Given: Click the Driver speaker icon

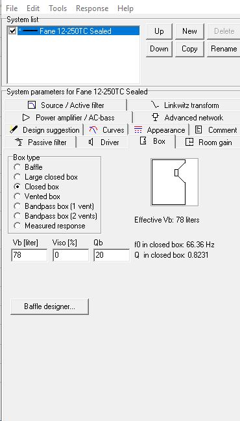Looking at the screenshot, I should coord(91,142).
